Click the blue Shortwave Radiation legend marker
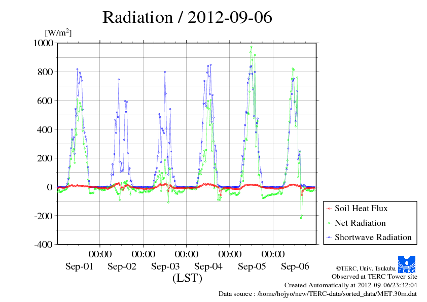This screenshot has height=302, width=427. tap(329, 237)
